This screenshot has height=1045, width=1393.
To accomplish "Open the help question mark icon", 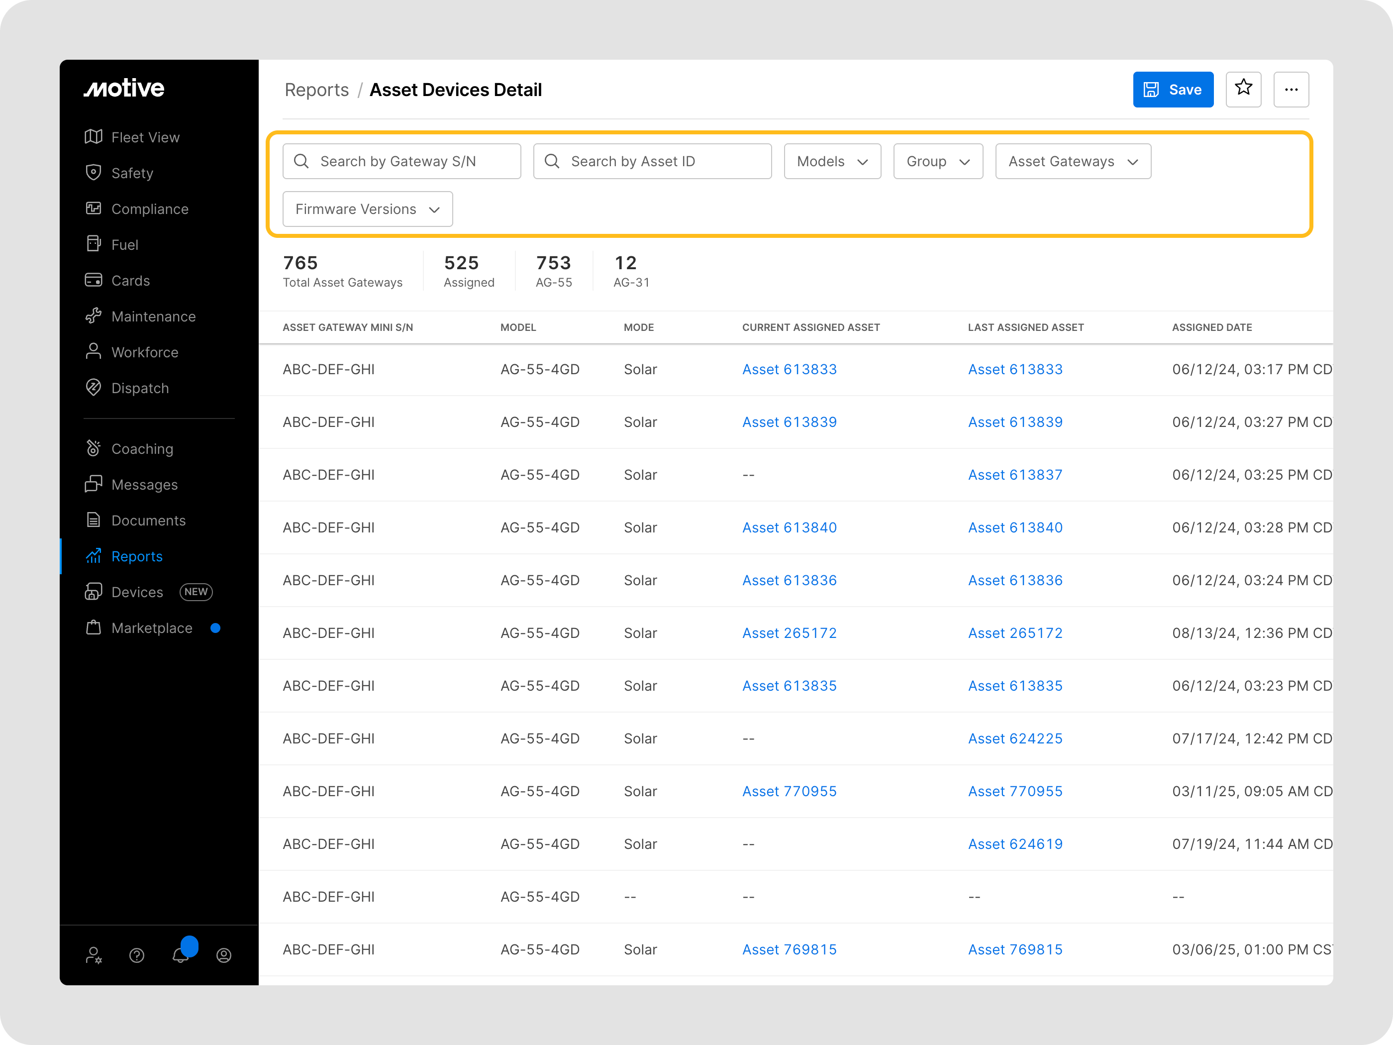I will click(137, 955).
